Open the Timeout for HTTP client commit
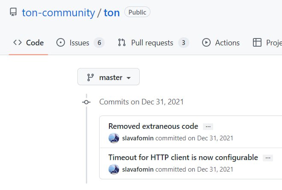The height and width of the screenshot is (190, 282). (x=183, y=157)
